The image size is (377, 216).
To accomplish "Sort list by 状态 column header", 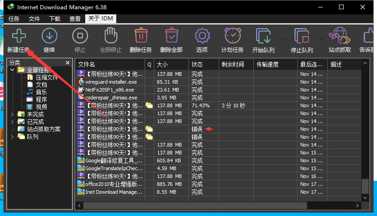I will (x=203, y=64).
